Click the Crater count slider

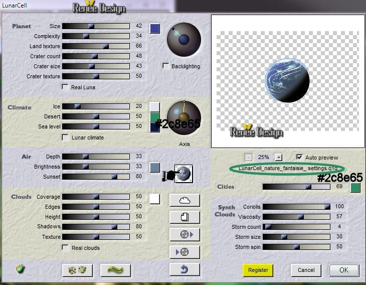pos(96,56)
